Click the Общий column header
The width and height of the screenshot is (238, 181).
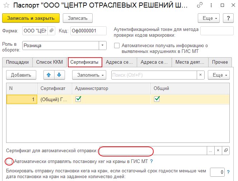point(190,89)
